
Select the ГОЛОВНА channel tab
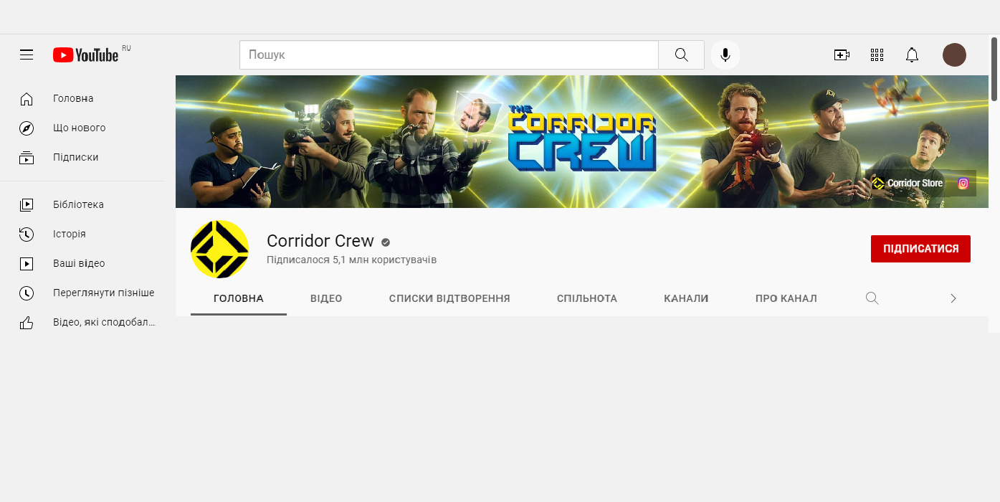tap(239, 298)
